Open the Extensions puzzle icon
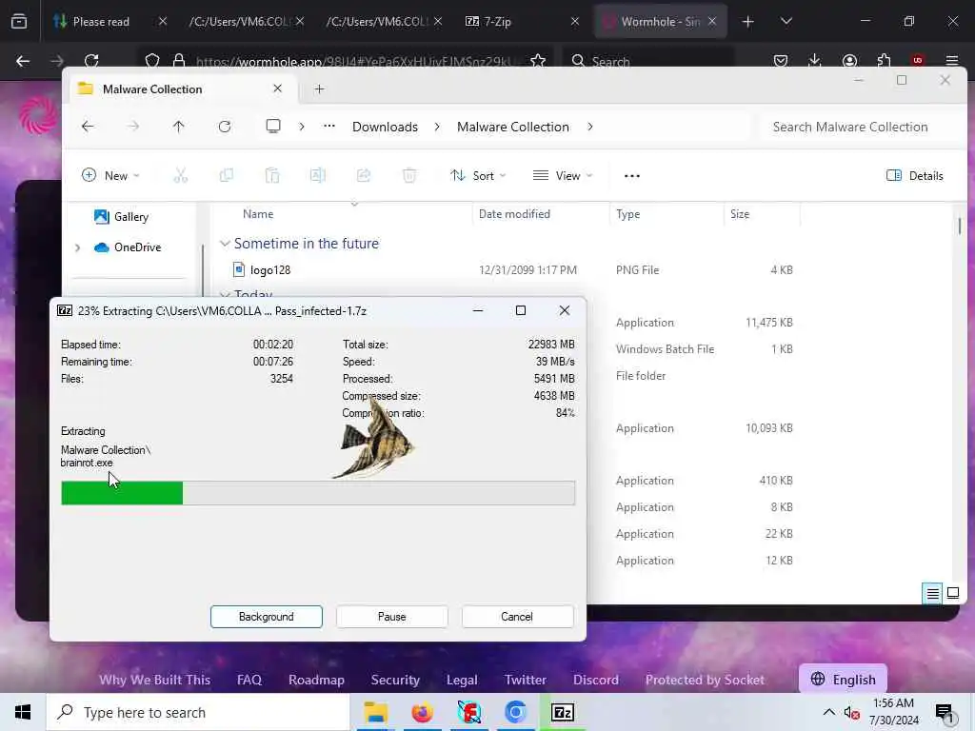Screen dimensions: 975x731 (884, 61)
